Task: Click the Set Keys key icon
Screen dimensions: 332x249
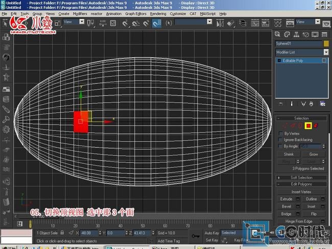Action: (196, 236)
